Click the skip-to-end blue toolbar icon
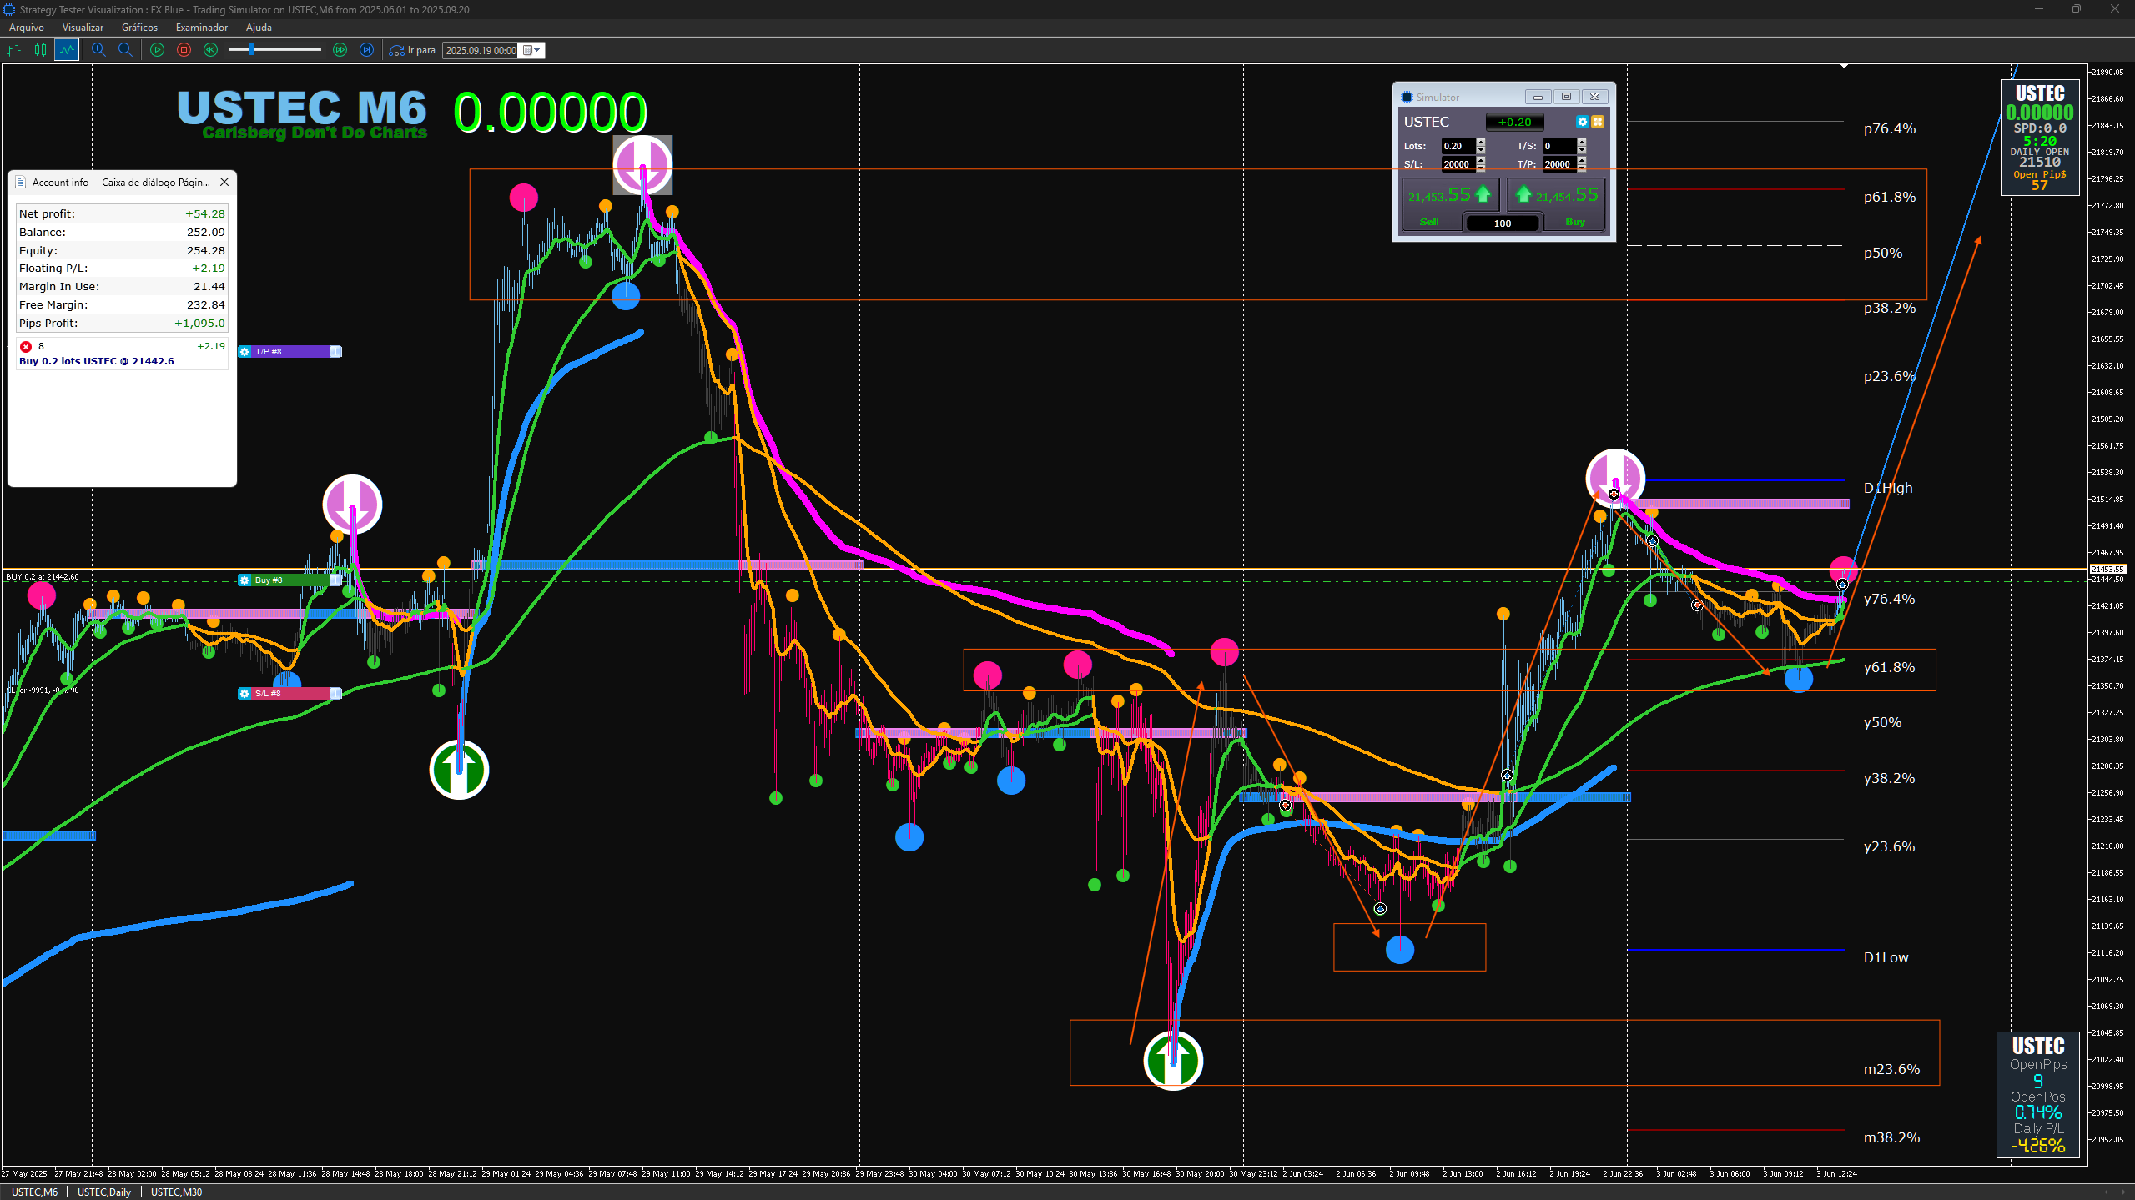The image size is (2135, 1200). coord(366,50)
